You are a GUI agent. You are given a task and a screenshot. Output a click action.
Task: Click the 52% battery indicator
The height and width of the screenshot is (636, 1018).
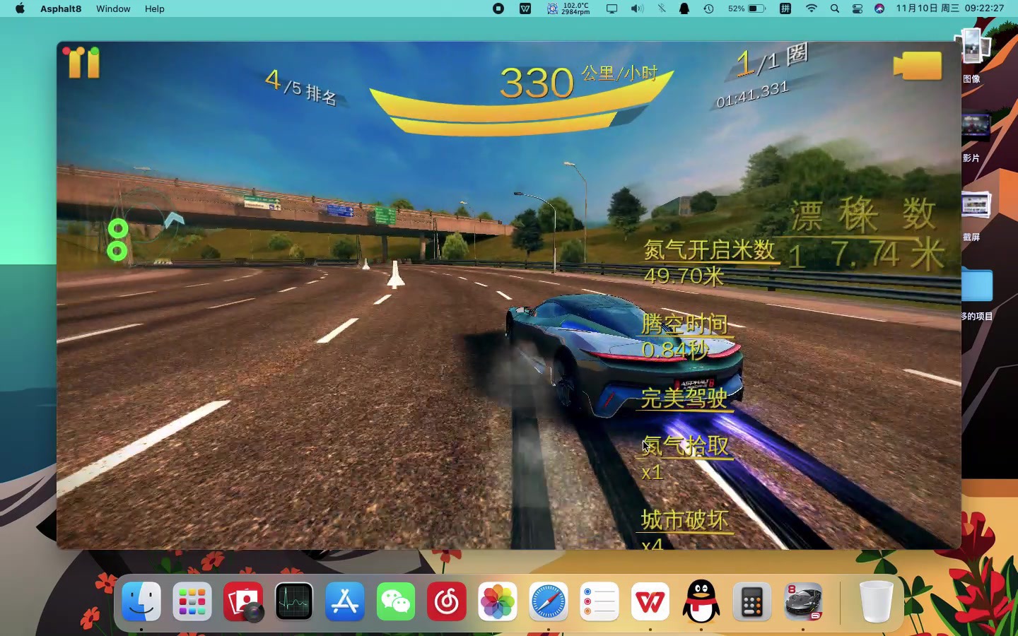747,8
